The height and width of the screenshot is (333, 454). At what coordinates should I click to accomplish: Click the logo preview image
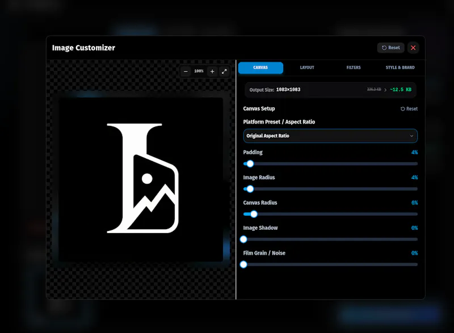[x=141, y=179]
